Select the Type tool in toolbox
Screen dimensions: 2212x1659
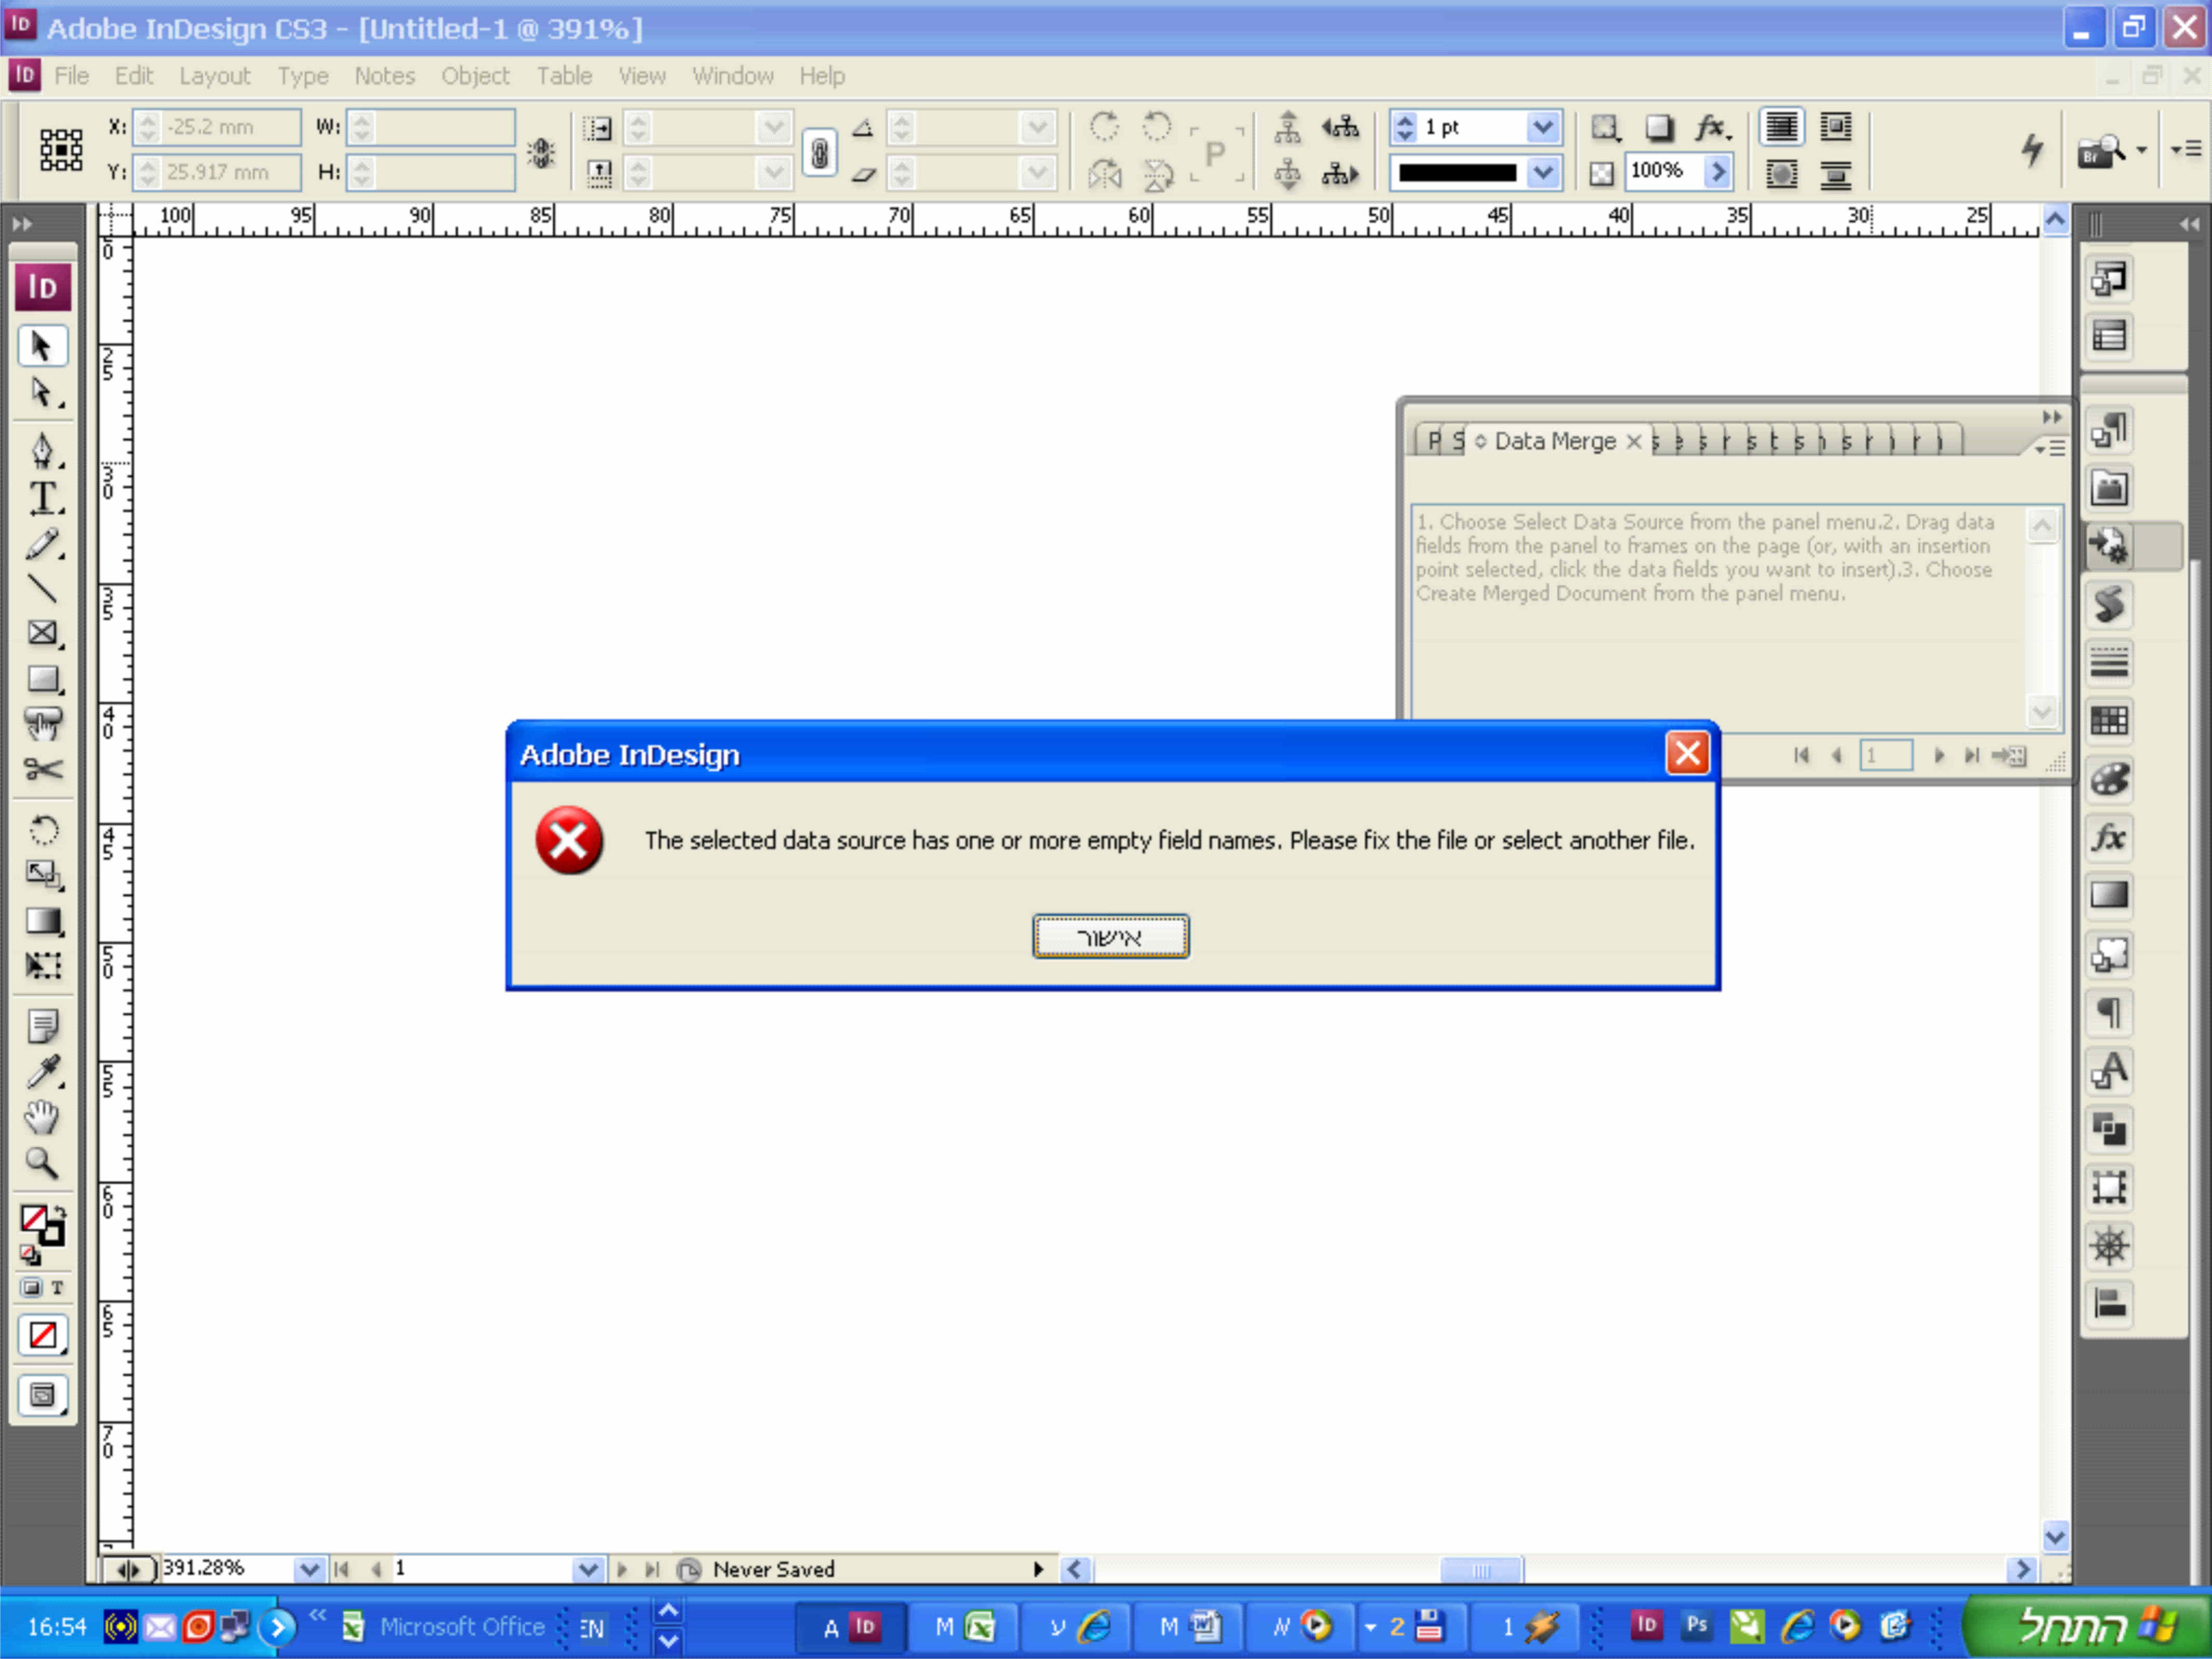[x=42, y=498]
